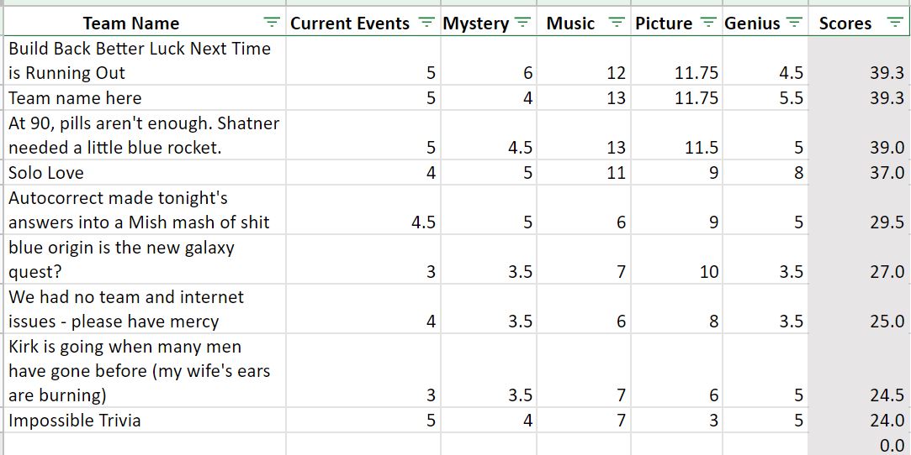Viewport: 911px width, 455px height.
Task: Select Impossible Trivia's total score 24.0
Action: point(860,420)
